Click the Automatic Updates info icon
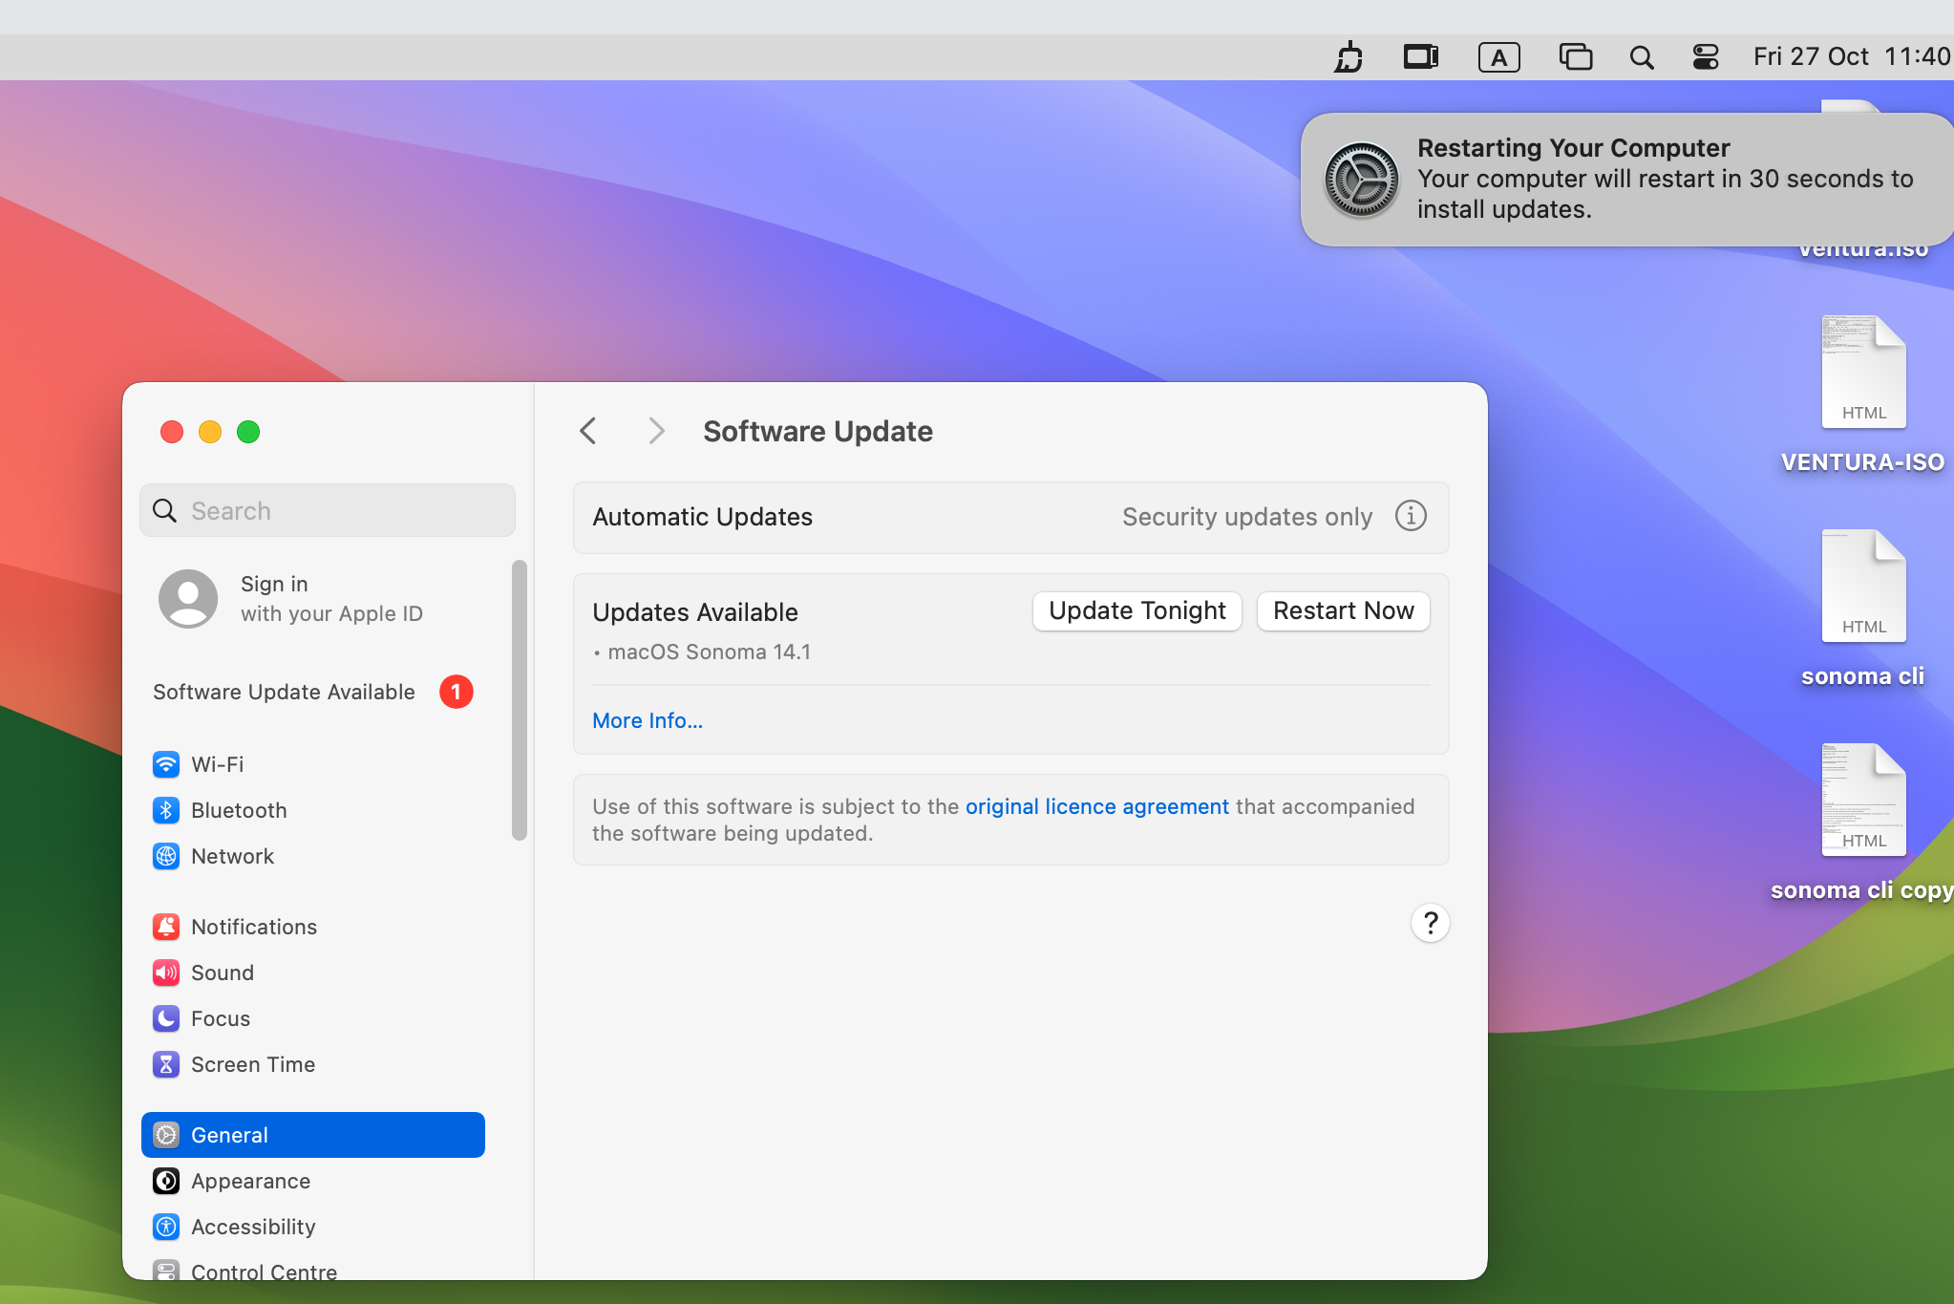This screenshot has height=1304, width=1954. coord(1411,516)
